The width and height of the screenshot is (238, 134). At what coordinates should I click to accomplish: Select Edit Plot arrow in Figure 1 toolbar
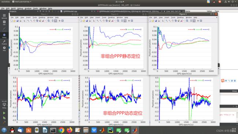(24, 21)
